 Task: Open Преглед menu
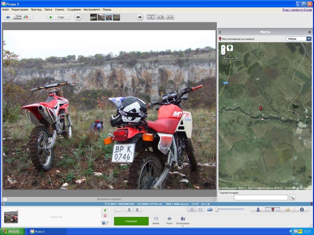(36, 9)
